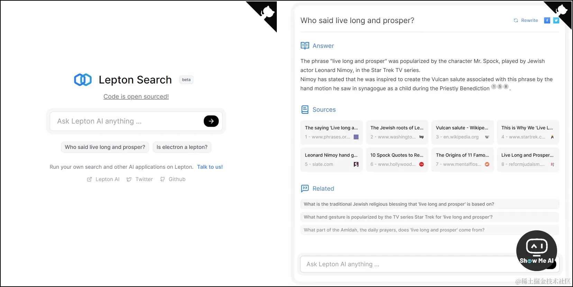Open source 'The saying Live long a...'
This screenshot has height=287, width=573.
click(331, 132)
